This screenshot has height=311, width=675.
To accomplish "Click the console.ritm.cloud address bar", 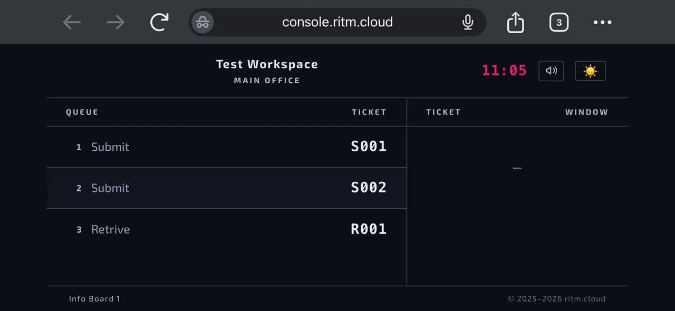I will [337, 22].
